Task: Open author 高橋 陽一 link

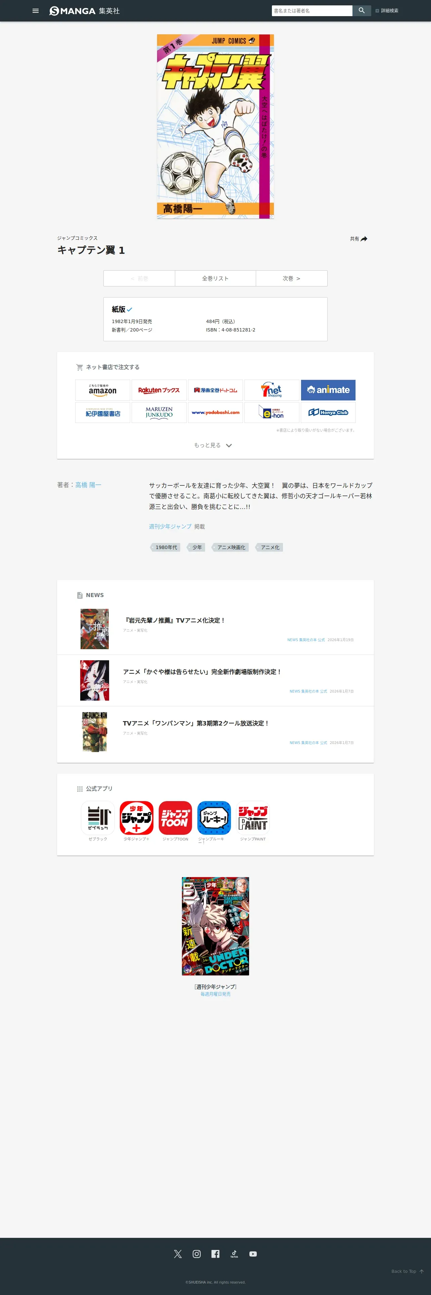Action: coord(88,485)
